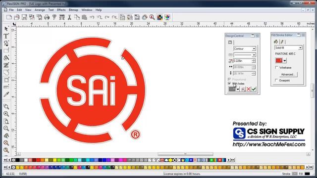Click the Advanced... button

click(x=288, y=74)
